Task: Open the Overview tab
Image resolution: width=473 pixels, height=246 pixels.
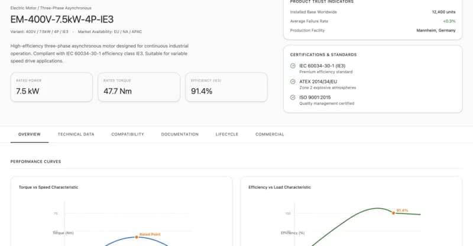Action: (x=29, y=134)
